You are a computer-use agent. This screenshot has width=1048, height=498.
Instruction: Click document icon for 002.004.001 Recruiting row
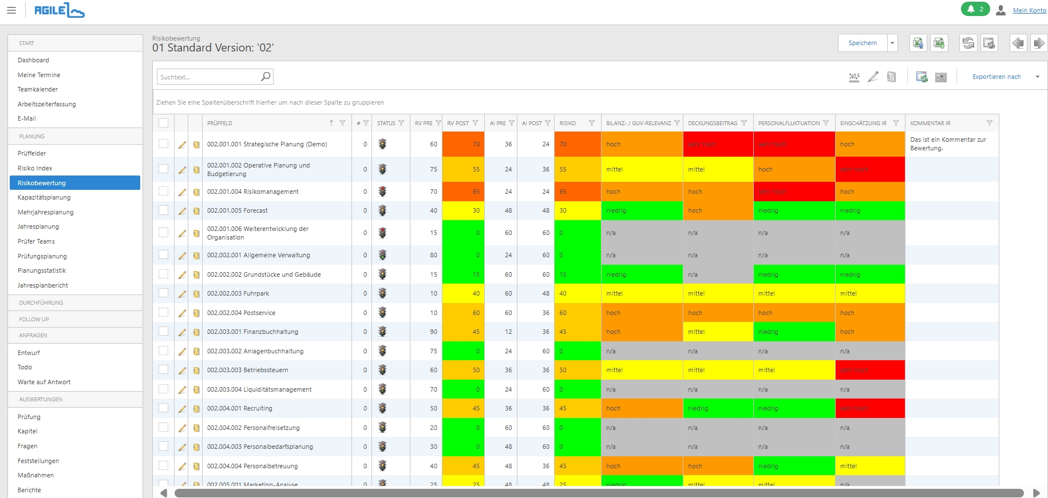click(196, 409)
